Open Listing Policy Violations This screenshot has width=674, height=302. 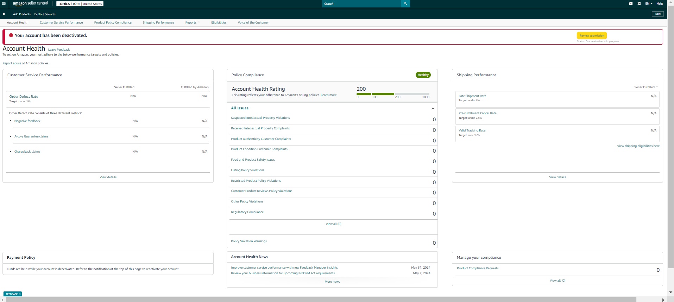247,170
